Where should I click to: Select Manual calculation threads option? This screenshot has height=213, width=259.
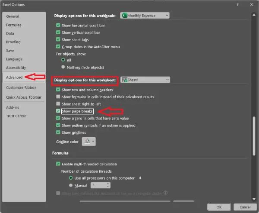[71, 185]
